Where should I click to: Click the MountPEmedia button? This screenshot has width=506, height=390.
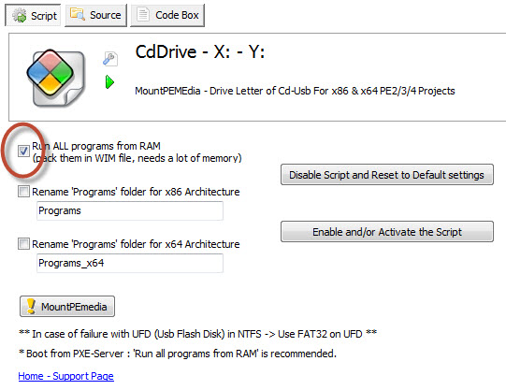pos(67,306)
